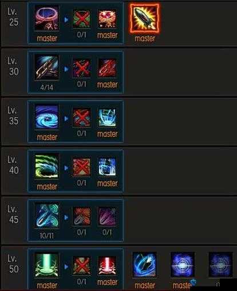Image resolution: width=237 pixels, height=291 pixels.
Task: Select the Lv. 50 blue crosshair target skill icon
Action: (x=183, y=265)
